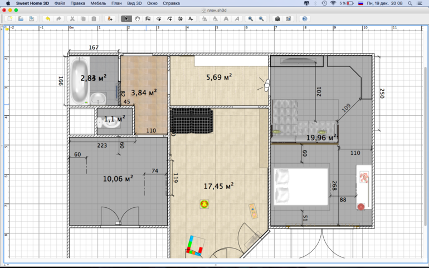This screenshot has height=268, width=429.
Task: Open the Мебель menu
Action: tap(98, 3)
